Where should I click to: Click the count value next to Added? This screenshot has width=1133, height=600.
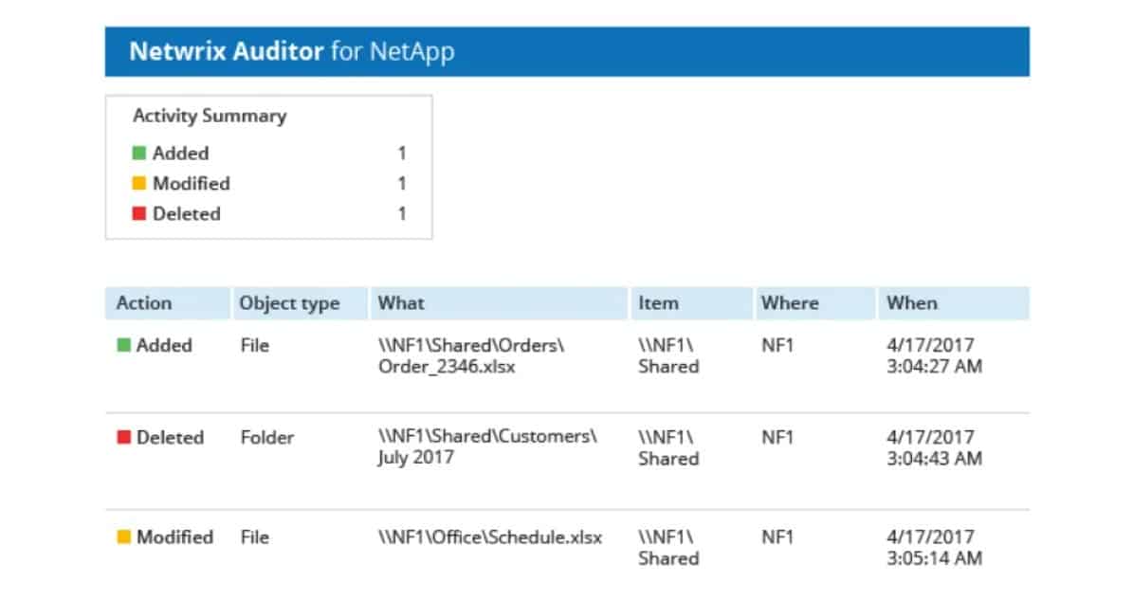click(x=401, y=153)
